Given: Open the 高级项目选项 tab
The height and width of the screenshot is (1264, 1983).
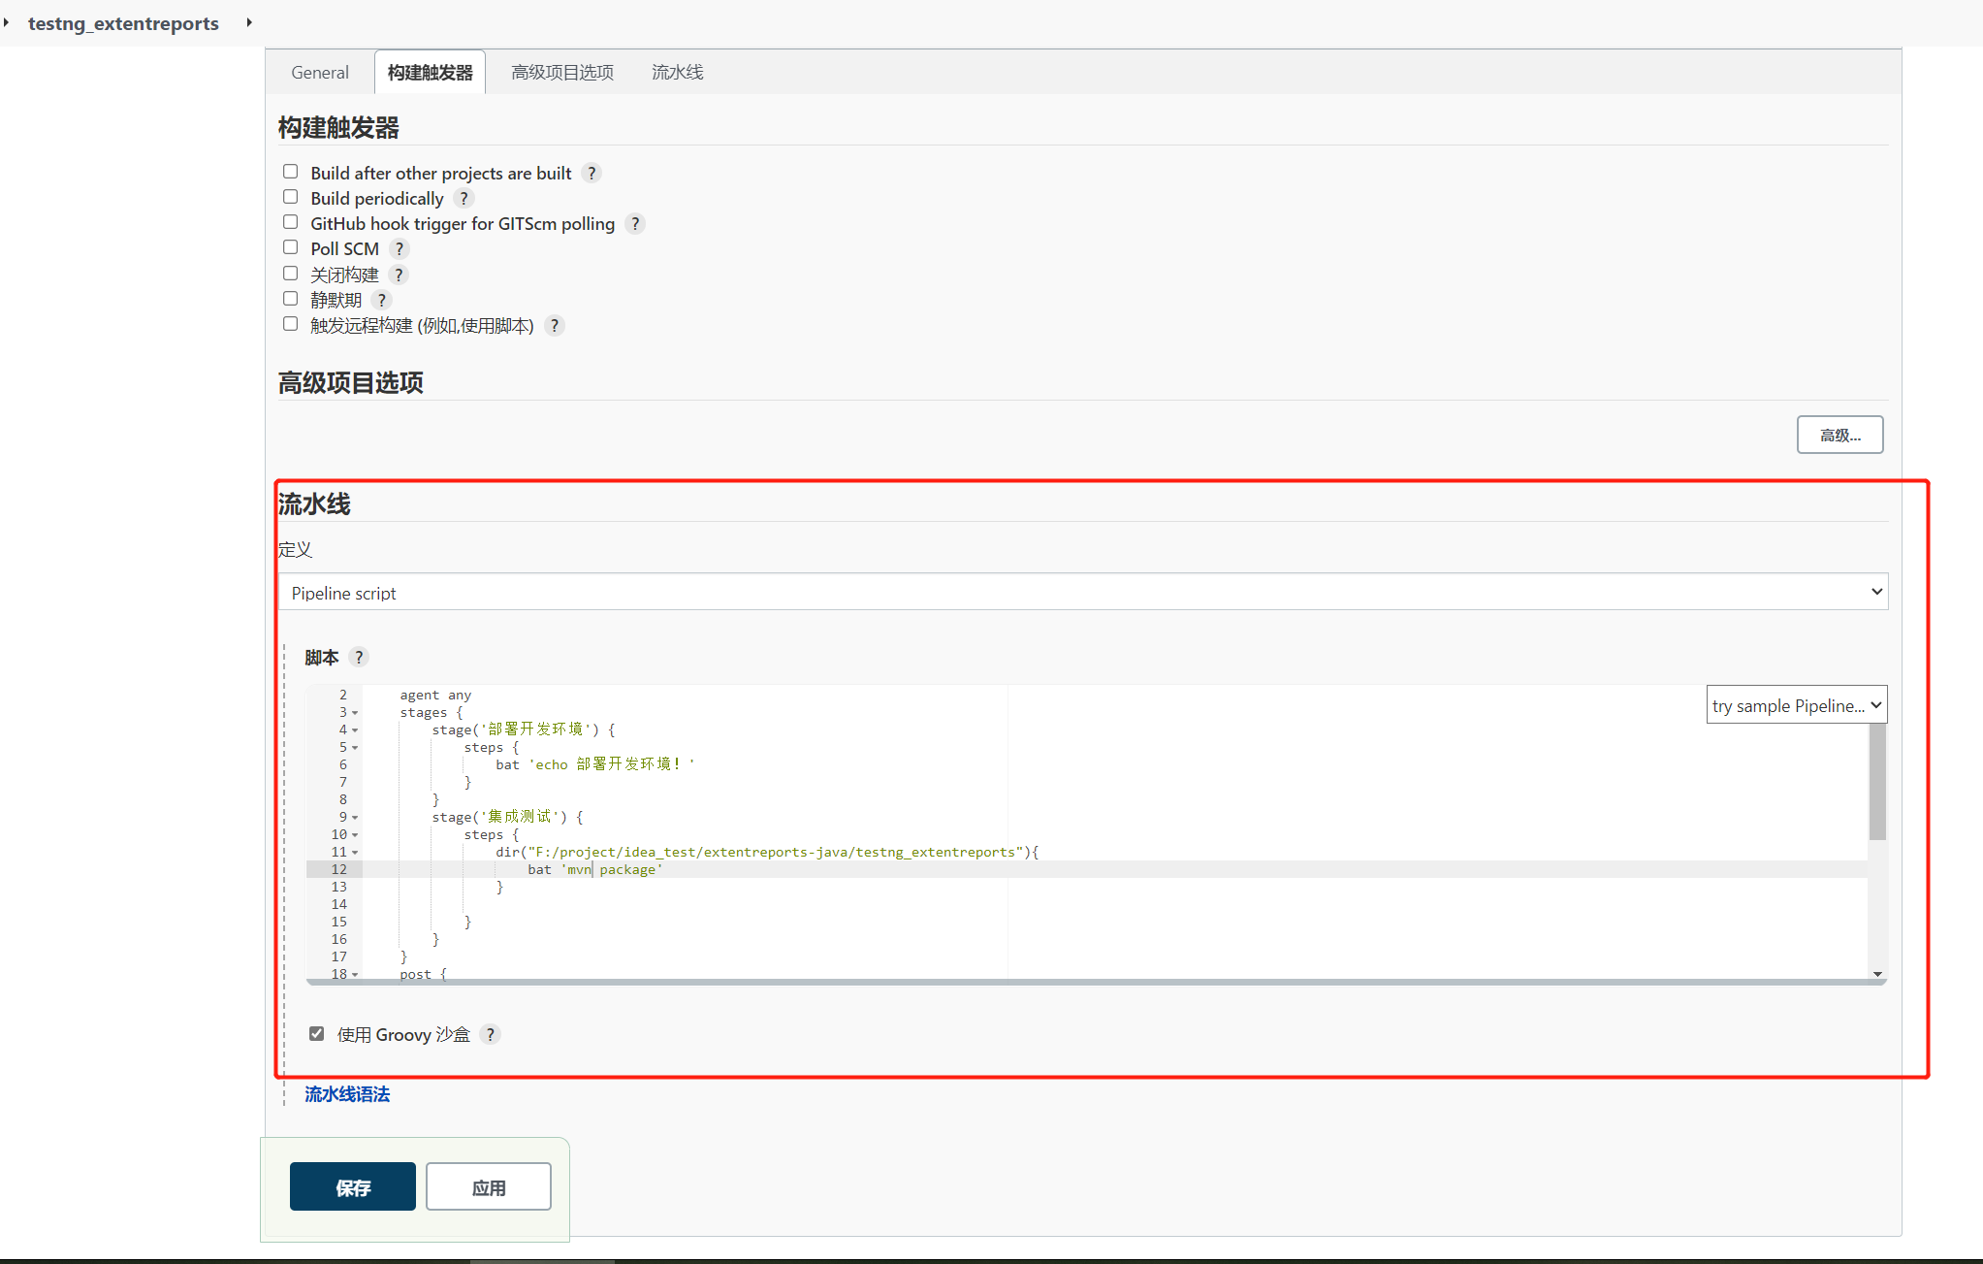Looking at the screenshot, I should click(562, 73).
